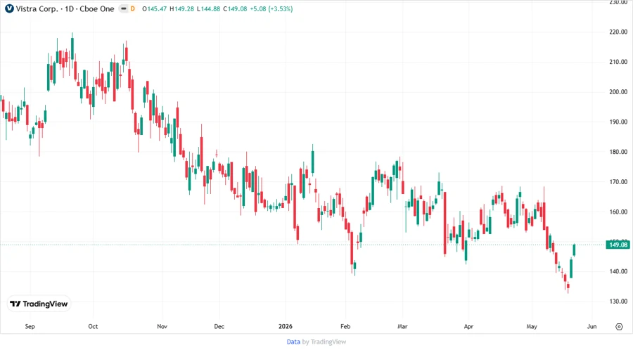
Task: Click the Nov label on time axis
Action: click(x=162, y=327)
